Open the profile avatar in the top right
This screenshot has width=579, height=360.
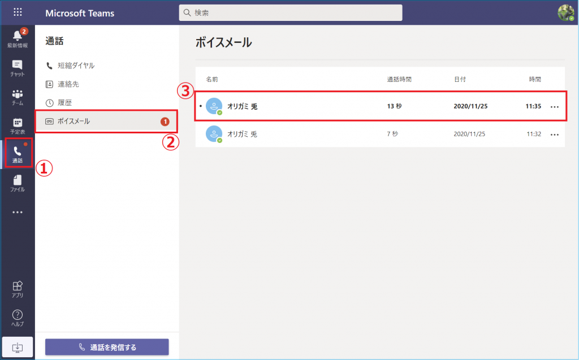(565, 12)
